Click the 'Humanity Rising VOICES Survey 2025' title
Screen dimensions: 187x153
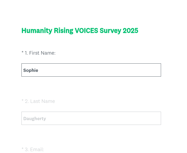pyautogui.click(x=80, y=30)
